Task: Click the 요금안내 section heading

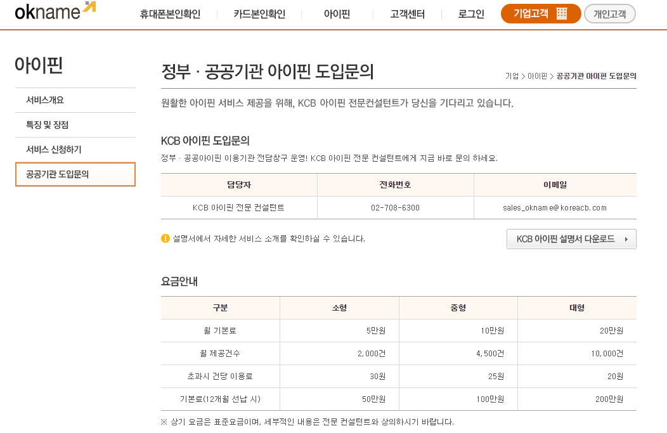Action: tap(179, 281)
